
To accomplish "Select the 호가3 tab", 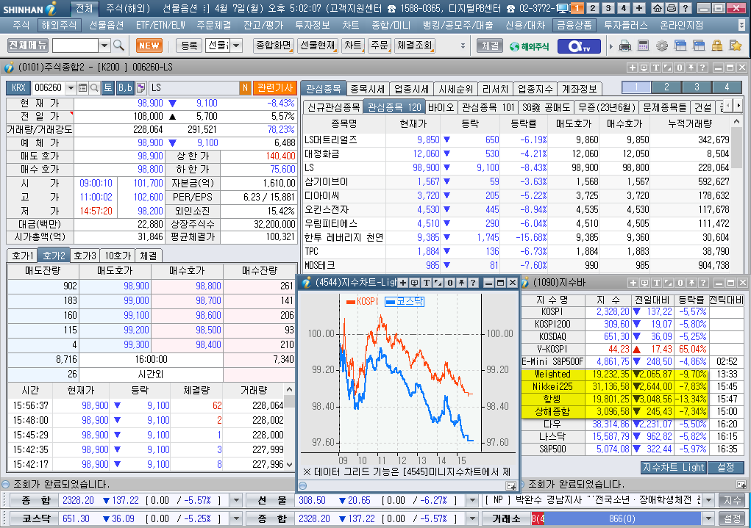I will click(85, 256).
